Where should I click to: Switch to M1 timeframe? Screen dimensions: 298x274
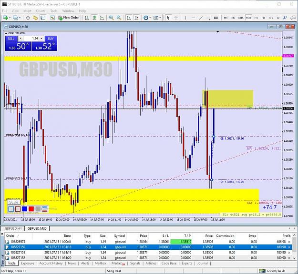tap(226, 18)
